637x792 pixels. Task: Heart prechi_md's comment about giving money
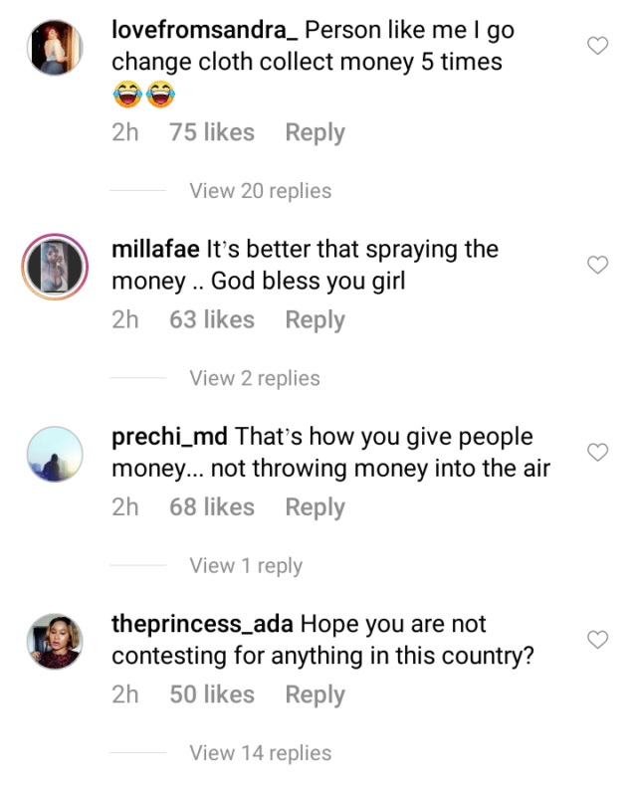(x=597, y=453)
